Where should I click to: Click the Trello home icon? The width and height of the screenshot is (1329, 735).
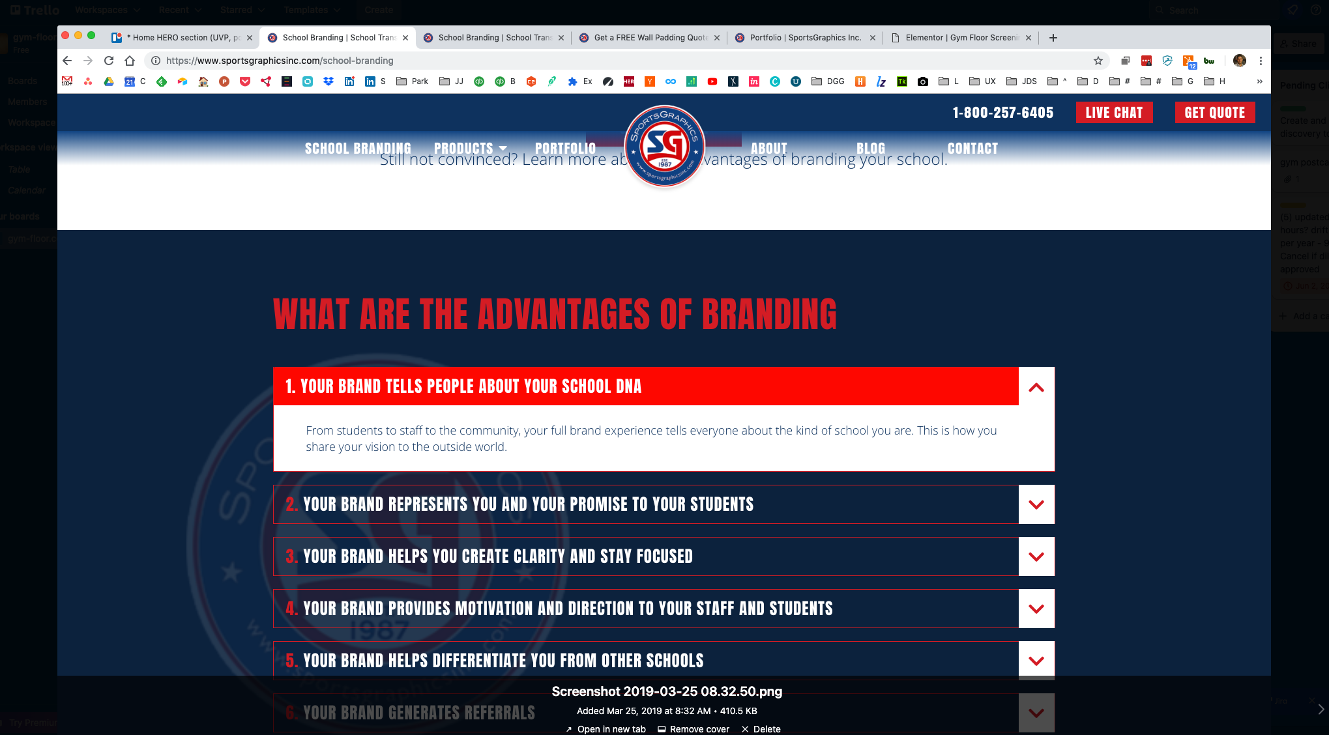coord(16,10)
